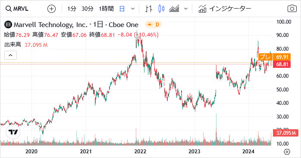The width and height of the screenshot is (301, 158).
Task: Take a chart snapshot with the camera icon
Action: (292, 9)
